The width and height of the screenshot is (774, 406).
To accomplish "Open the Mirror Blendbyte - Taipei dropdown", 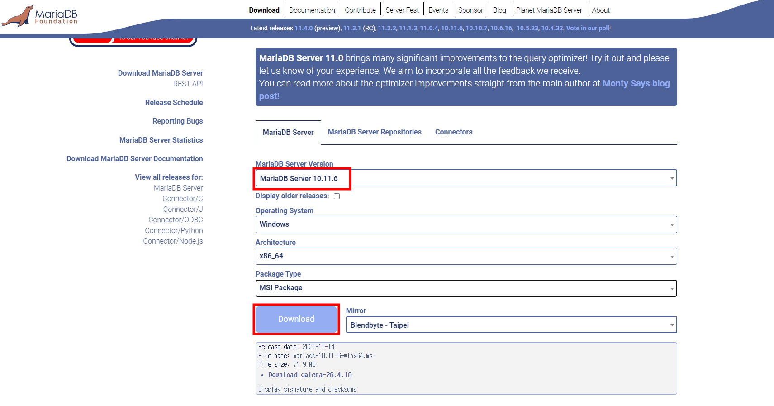I will (x=511, y=325).
